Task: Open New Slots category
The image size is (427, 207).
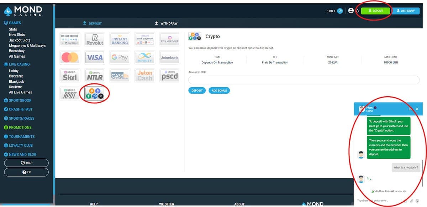Action: [x=17, y=35]
